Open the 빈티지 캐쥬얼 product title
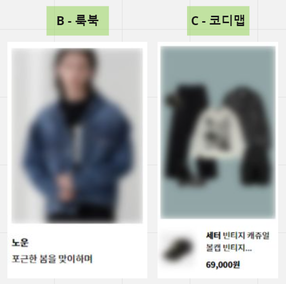This screenshot has height=284, width=286. point(246,235)
